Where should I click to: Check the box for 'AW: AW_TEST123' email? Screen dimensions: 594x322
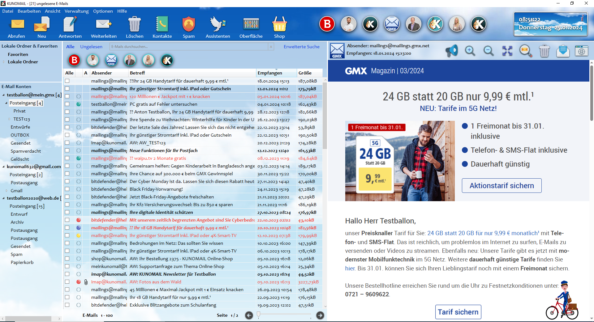tap(67, 143)
